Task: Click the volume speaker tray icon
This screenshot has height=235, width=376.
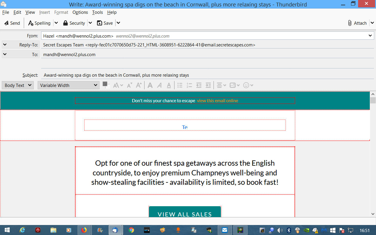Action: point(280,230)
